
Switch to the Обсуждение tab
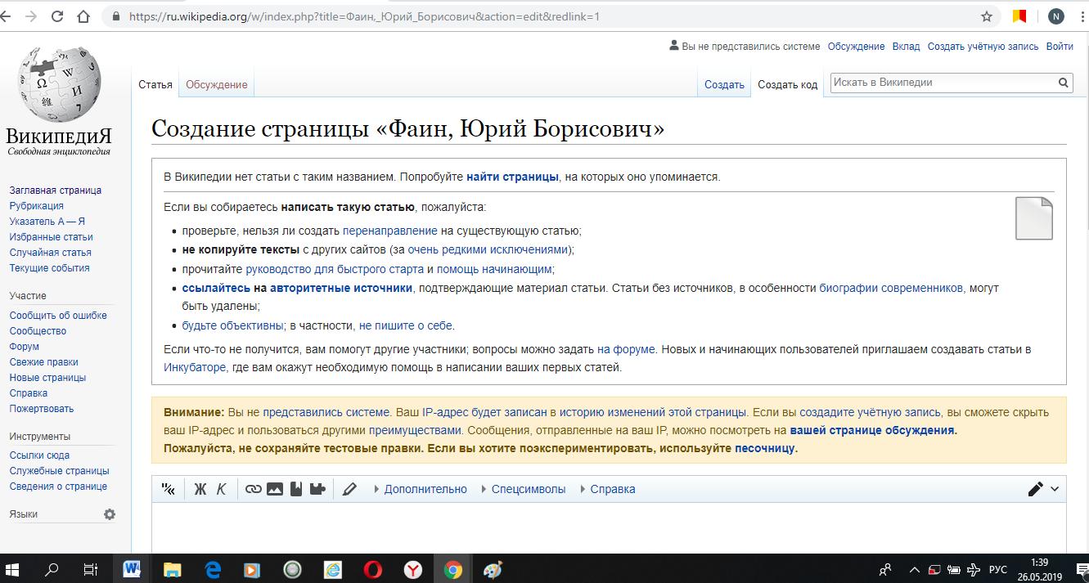coord(216,84)
